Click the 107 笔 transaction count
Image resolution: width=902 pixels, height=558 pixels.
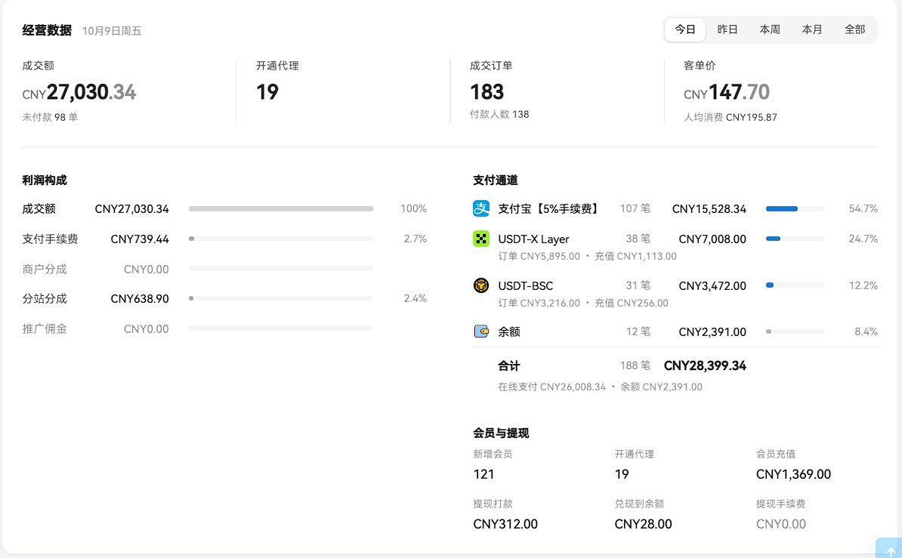tap(635, 209)
